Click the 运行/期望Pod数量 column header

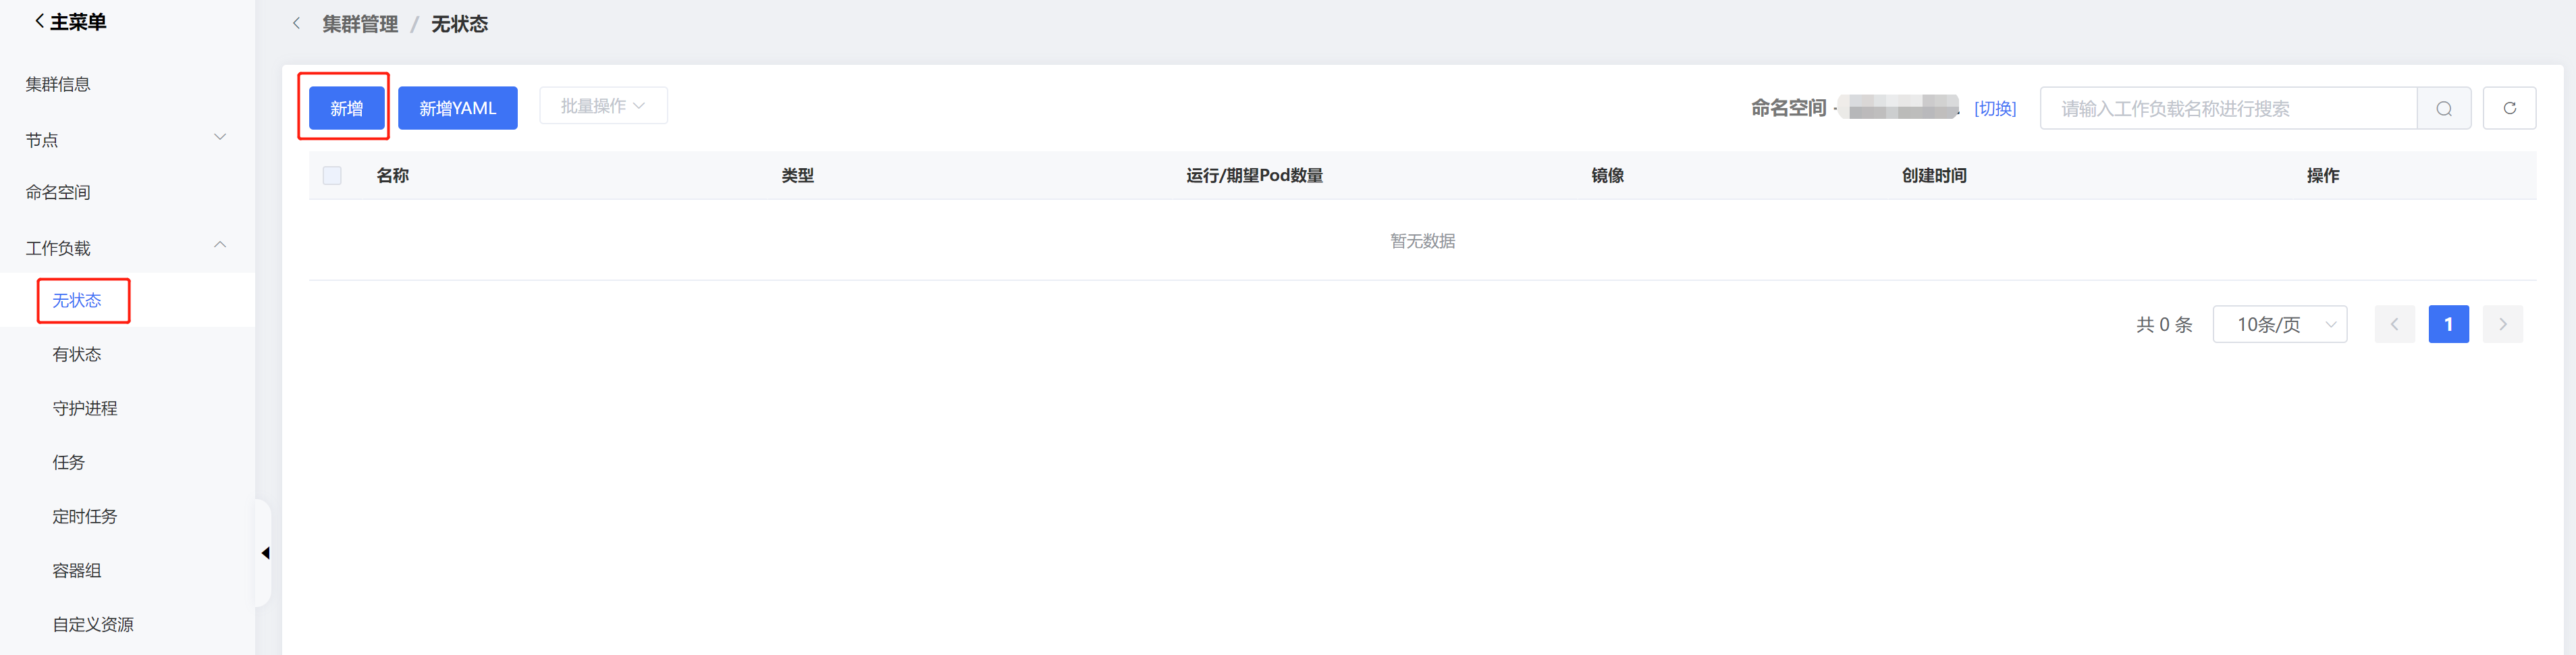point(1254,175)
